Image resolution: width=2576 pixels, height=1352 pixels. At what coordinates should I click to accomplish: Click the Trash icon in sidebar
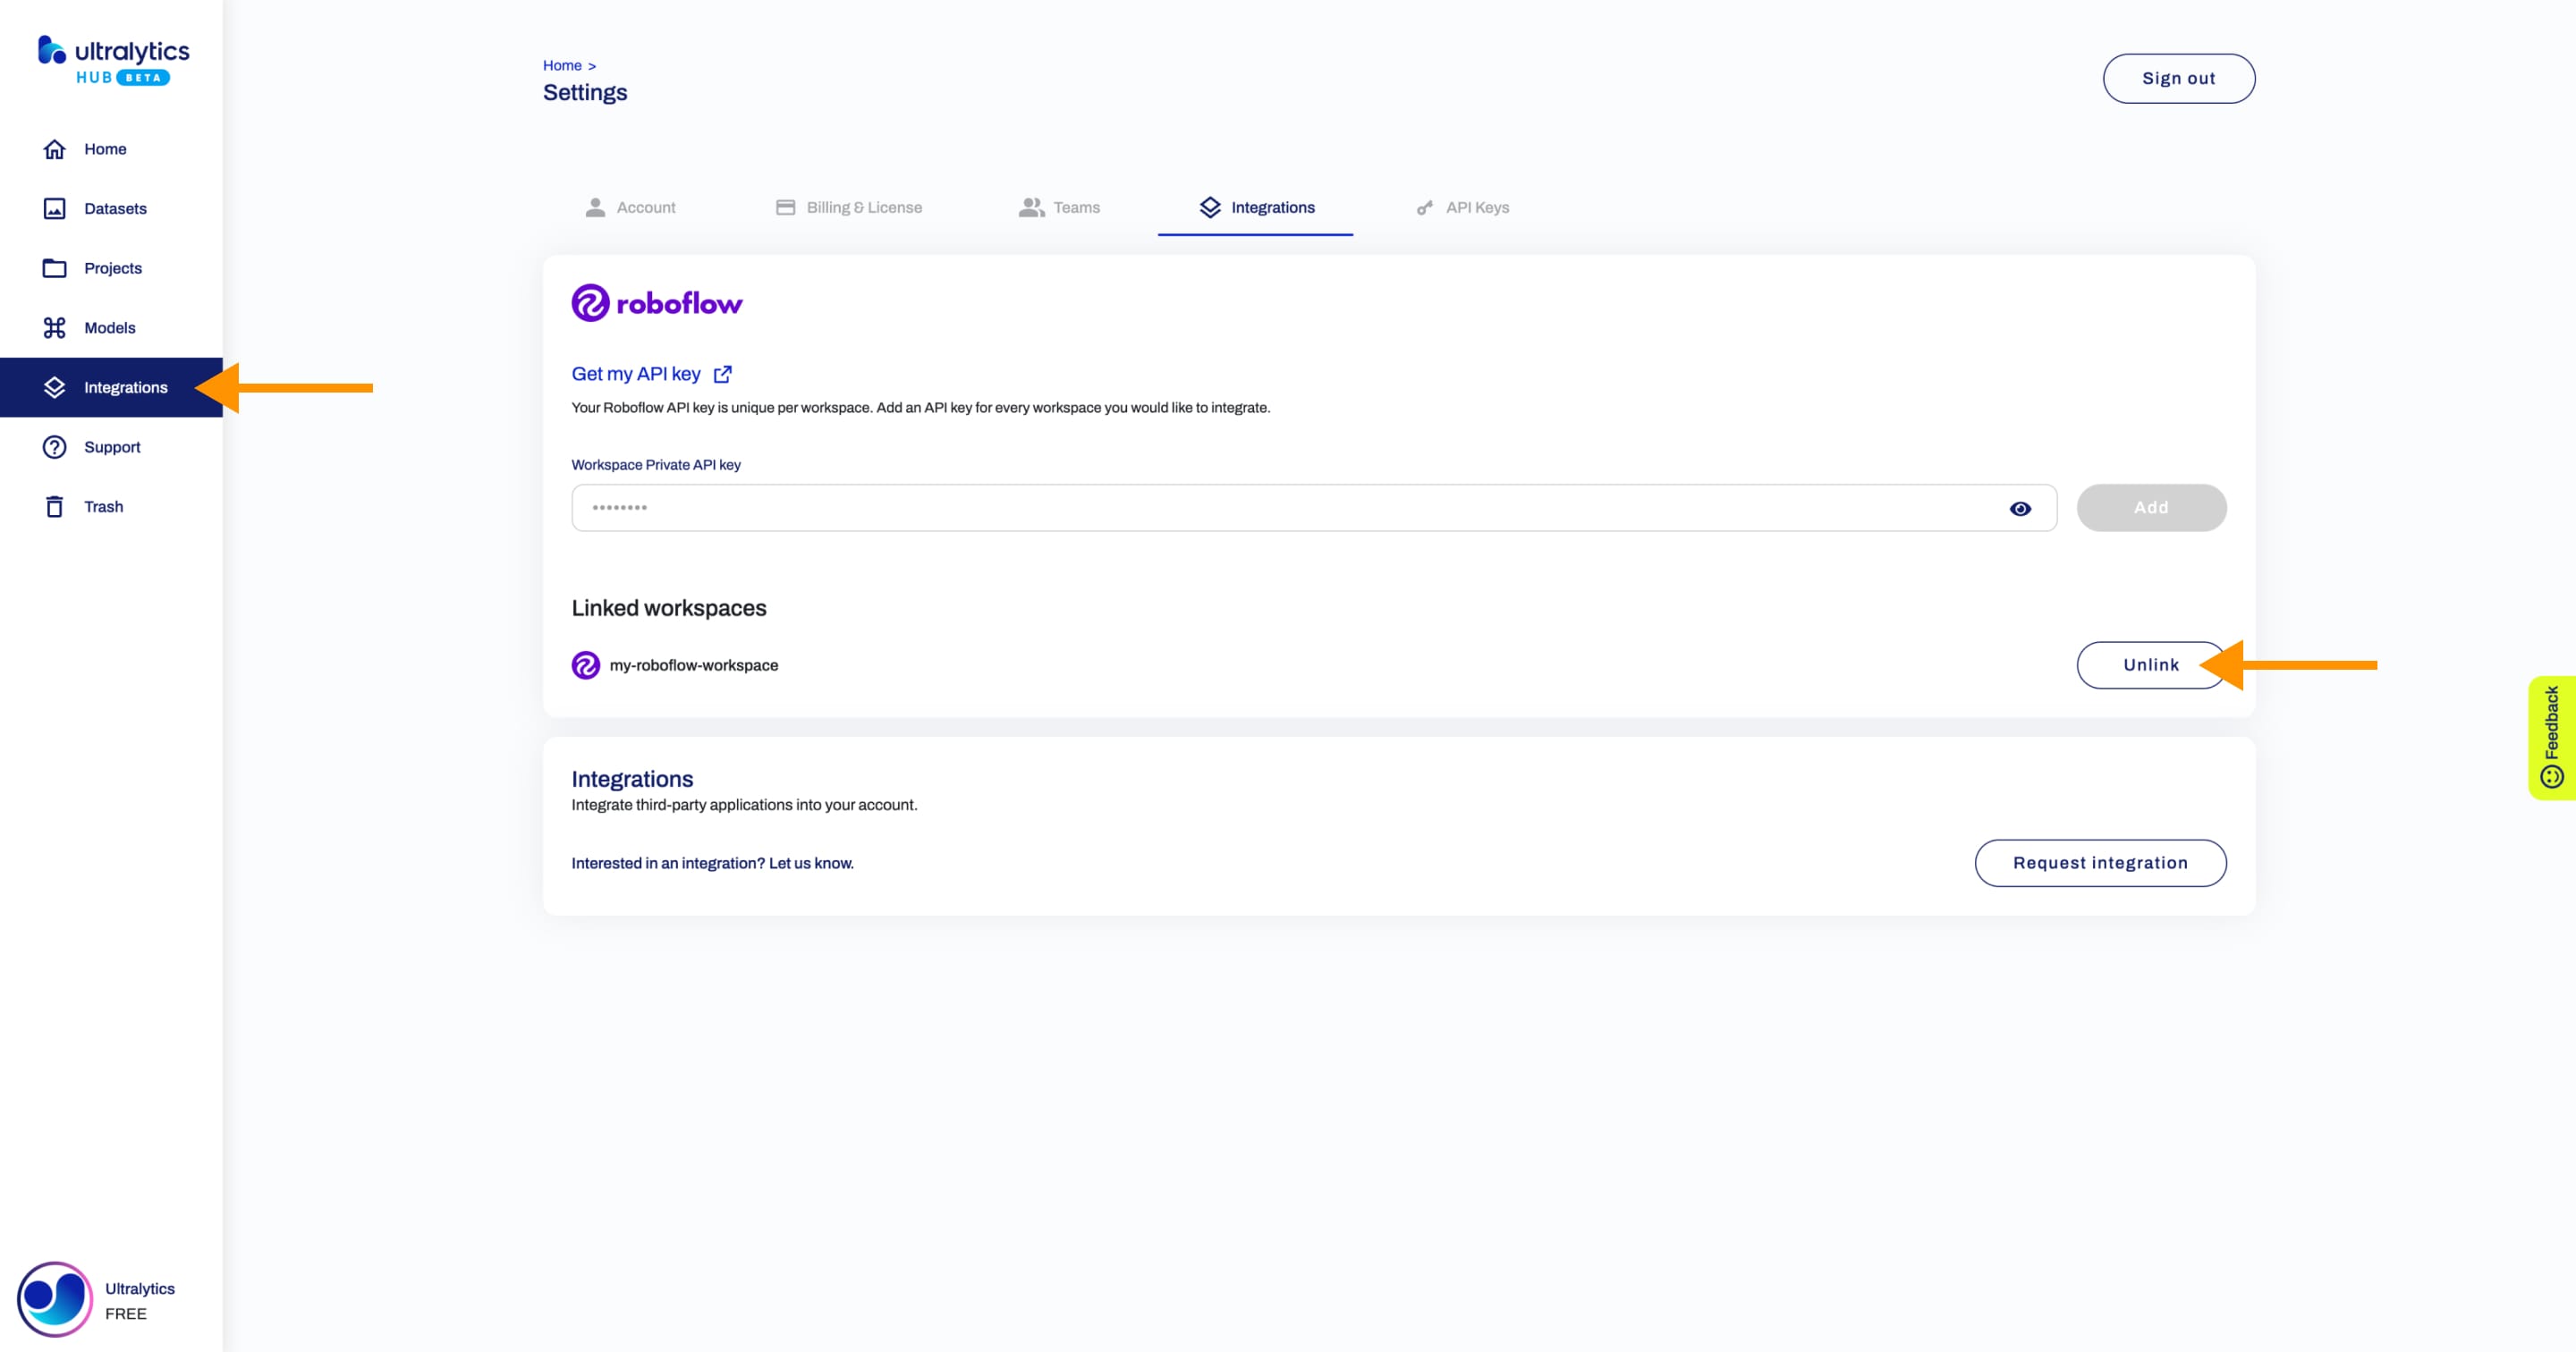pyautogui.click(x=56, y=506)
